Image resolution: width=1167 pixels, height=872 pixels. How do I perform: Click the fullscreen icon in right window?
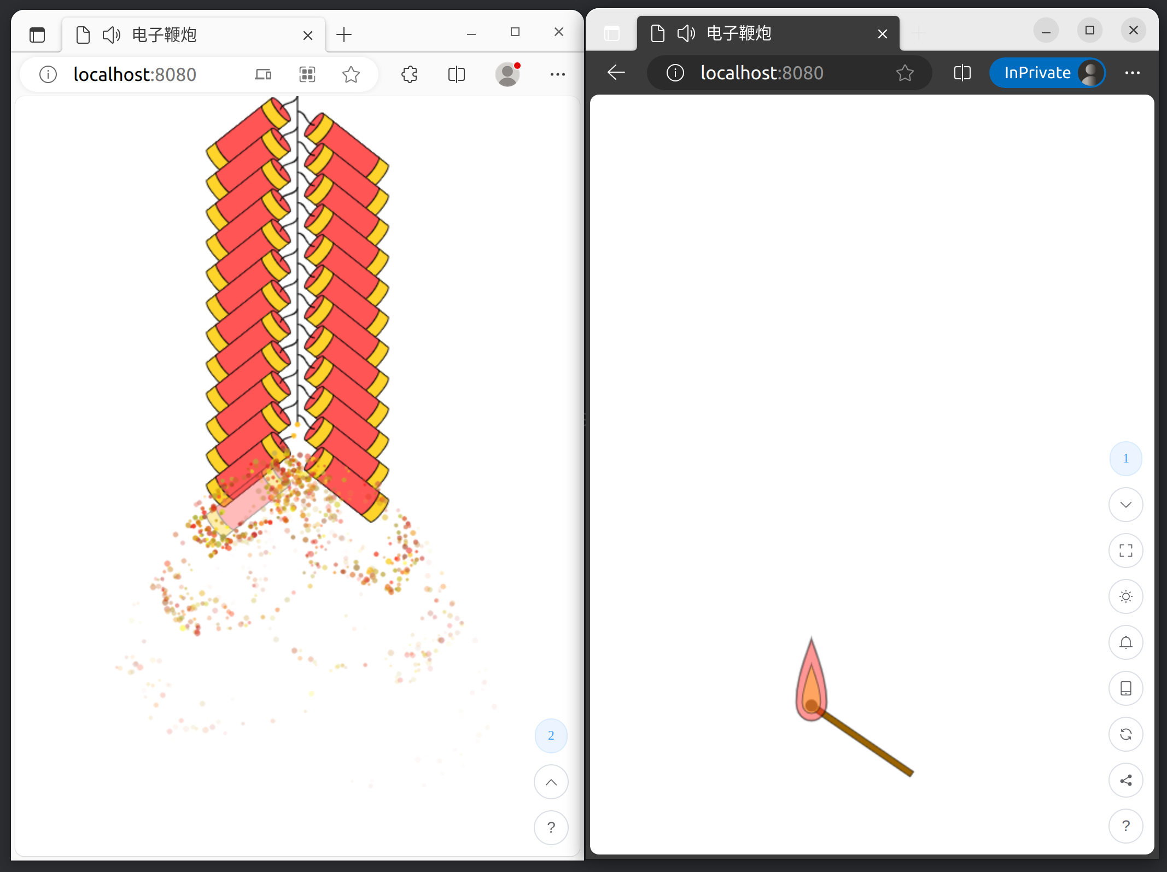tap(1125, 551)
